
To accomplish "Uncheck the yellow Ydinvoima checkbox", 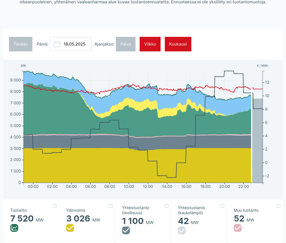I will pyautogui.click(x=70, y=228).
